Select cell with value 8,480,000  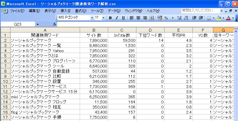click(94, 45)
